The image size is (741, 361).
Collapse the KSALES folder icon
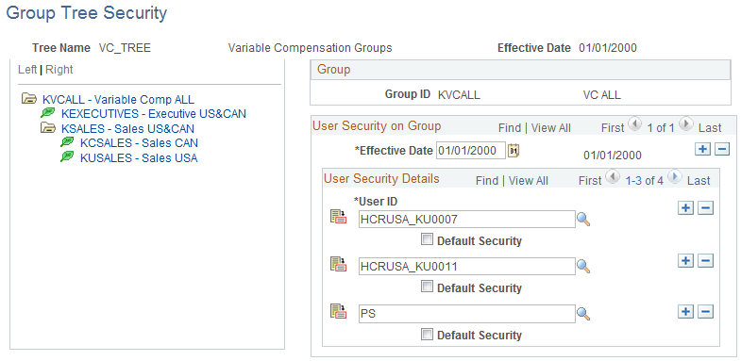point(48,128)
